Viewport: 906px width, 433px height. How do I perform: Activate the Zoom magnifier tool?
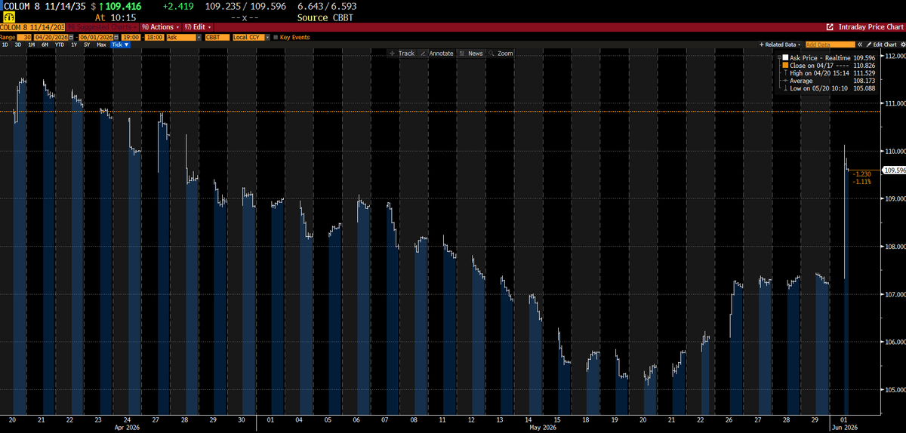(x=501, y=54)
